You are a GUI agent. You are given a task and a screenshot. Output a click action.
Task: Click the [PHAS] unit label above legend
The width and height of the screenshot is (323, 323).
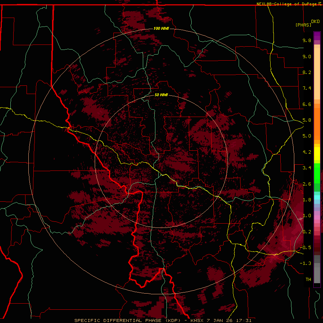pyautogui.click(x=303, y=25)
